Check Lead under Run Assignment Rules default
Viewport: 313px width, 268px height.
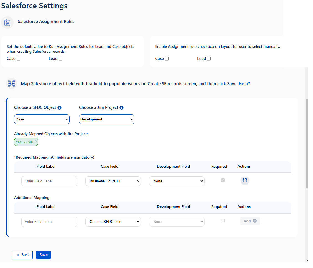(x=61, y=59)
